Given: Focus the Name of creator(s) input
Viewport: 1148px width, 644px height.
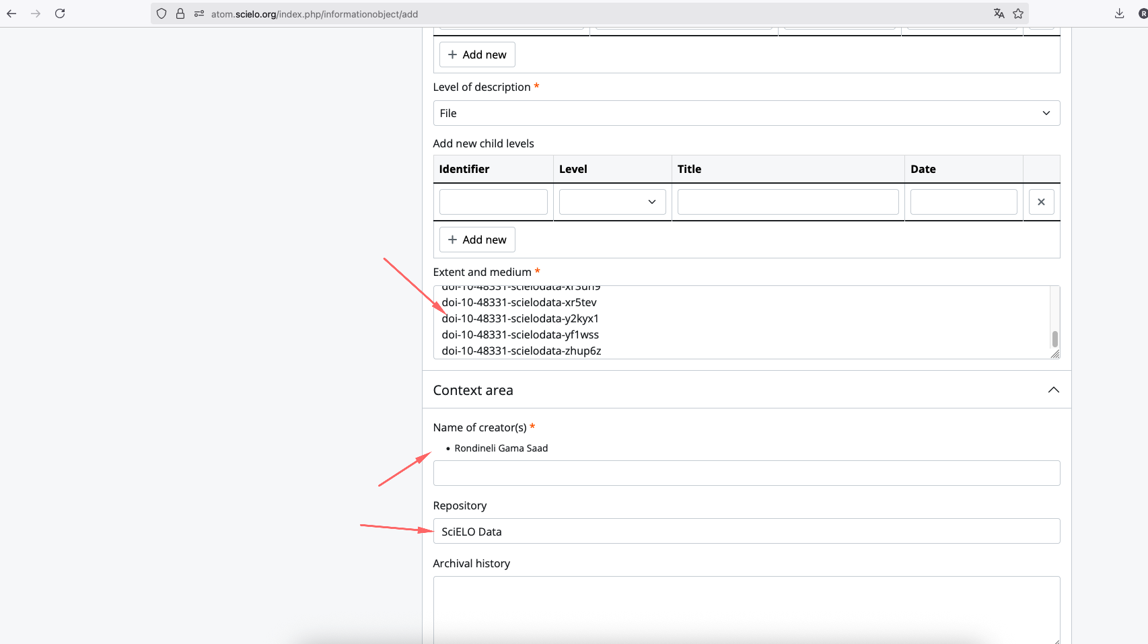Looking at the screenshot, I should click(x=746, y=473).
